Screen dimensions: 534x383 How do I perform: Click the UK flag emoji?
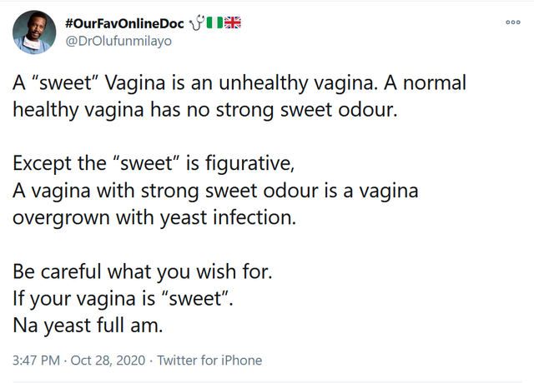point(233,22)
